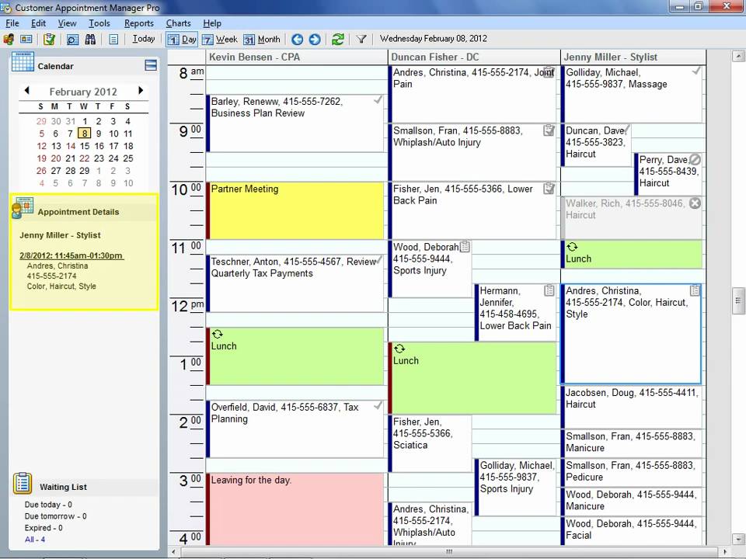Click the green refresh arrows toolbar icon
The image size is (746, 559).
coord(338,40)
